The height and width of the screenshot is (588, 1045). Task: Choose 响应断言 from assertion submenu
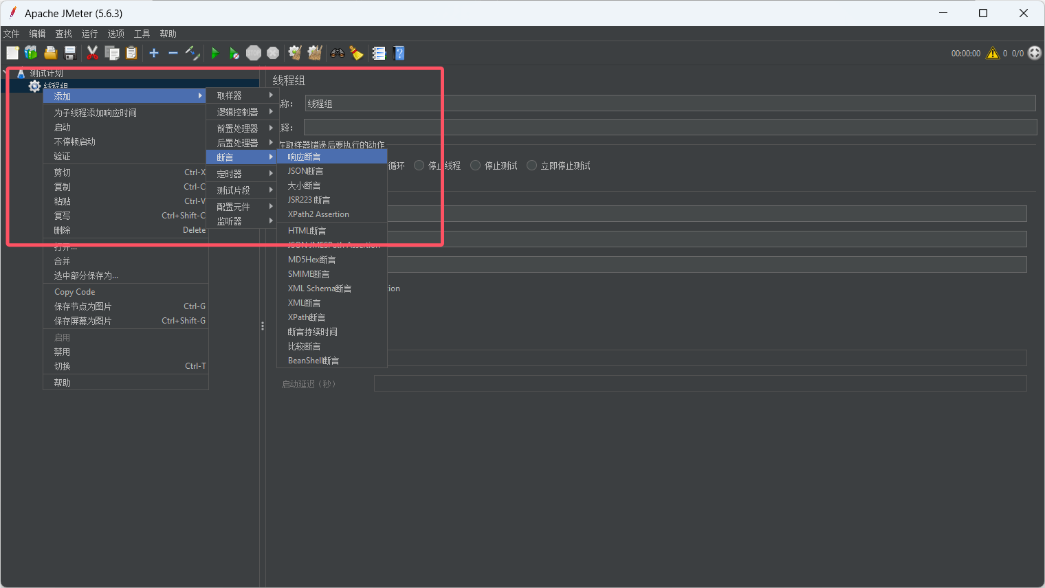(x=332, y=157)
